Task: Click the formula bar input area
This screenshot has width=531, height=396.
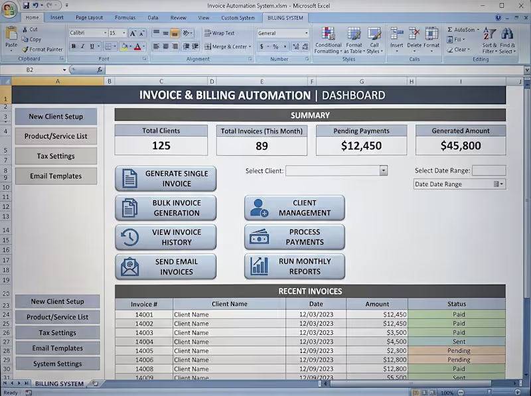Action: click(x=314, y=70)
